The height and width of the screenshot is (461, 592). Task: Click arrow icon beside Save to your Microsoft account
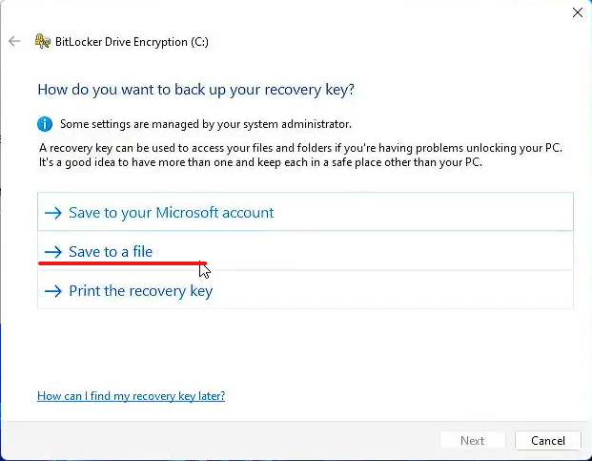[x=52, y=213]
